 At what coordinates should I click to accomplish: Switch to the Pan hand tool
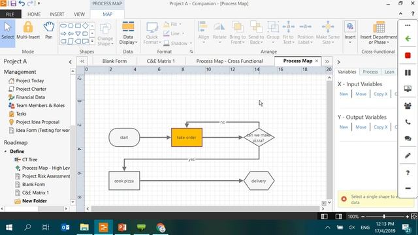[x=49, y=31]
